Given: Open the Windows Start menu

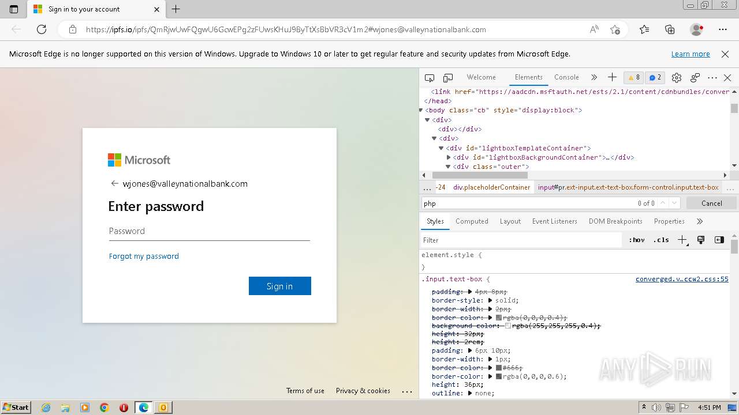Looking at the screenshot, I should (16, 408).
